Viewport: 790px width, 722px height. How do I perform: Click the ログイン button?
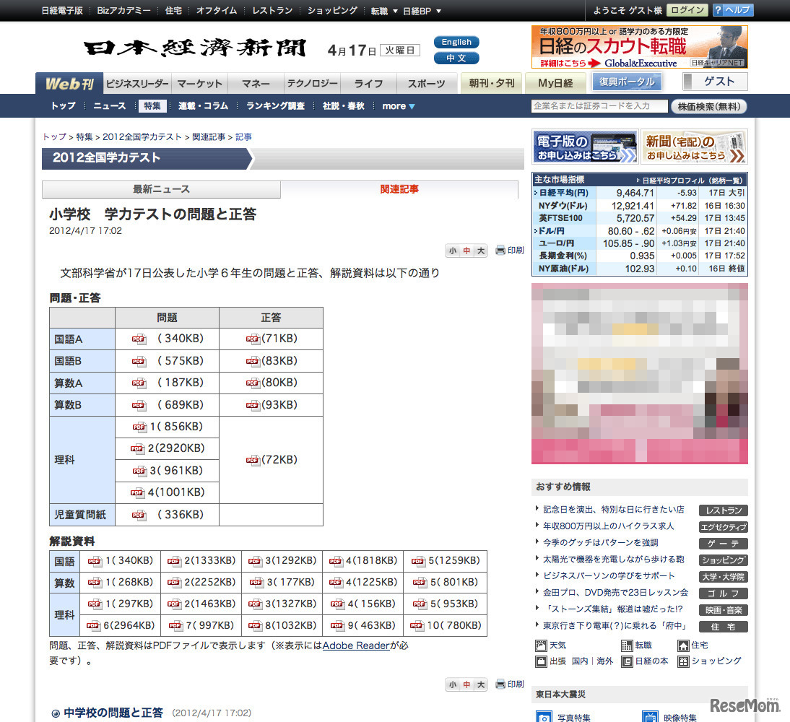687,11
